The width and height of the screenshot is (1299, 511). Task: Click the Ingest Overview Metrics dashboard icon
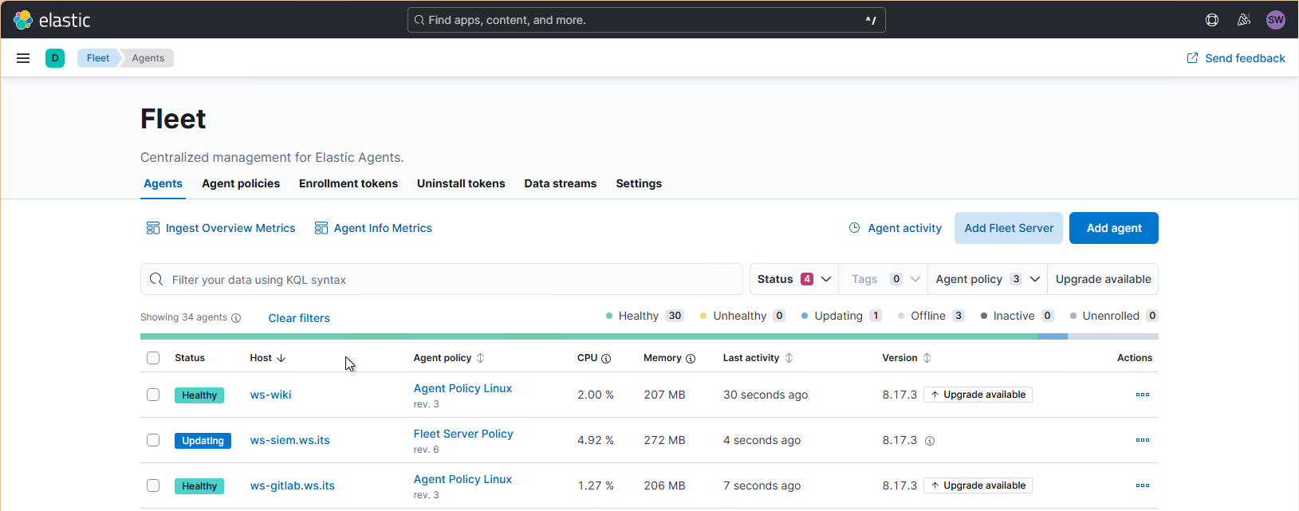tap(153, 228)
